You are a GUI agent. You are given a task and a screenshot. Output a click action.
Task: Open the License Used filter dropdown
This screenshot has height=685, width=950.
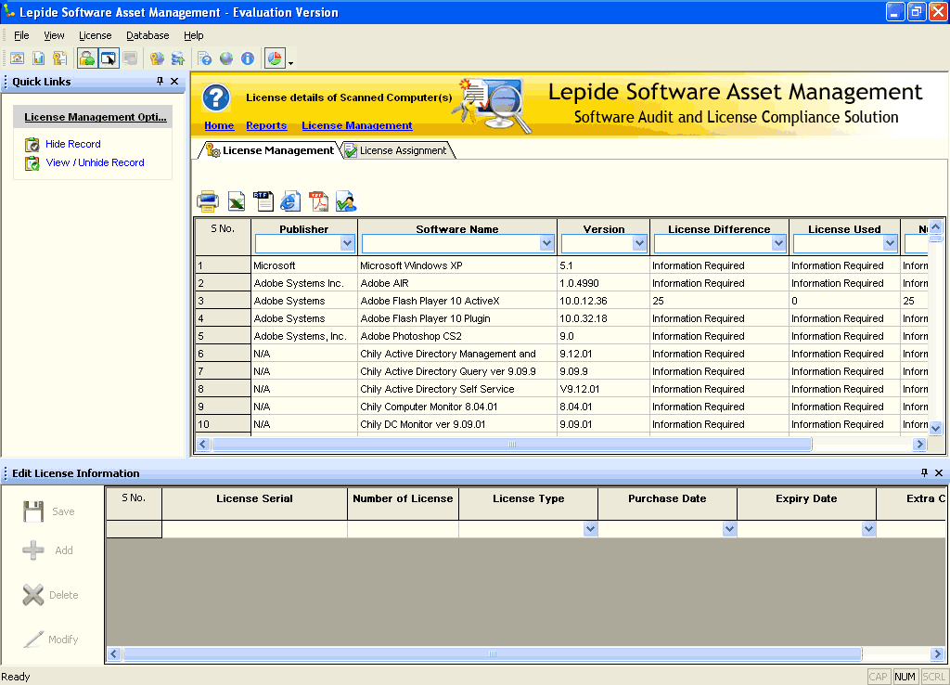[x=890, y=244]
